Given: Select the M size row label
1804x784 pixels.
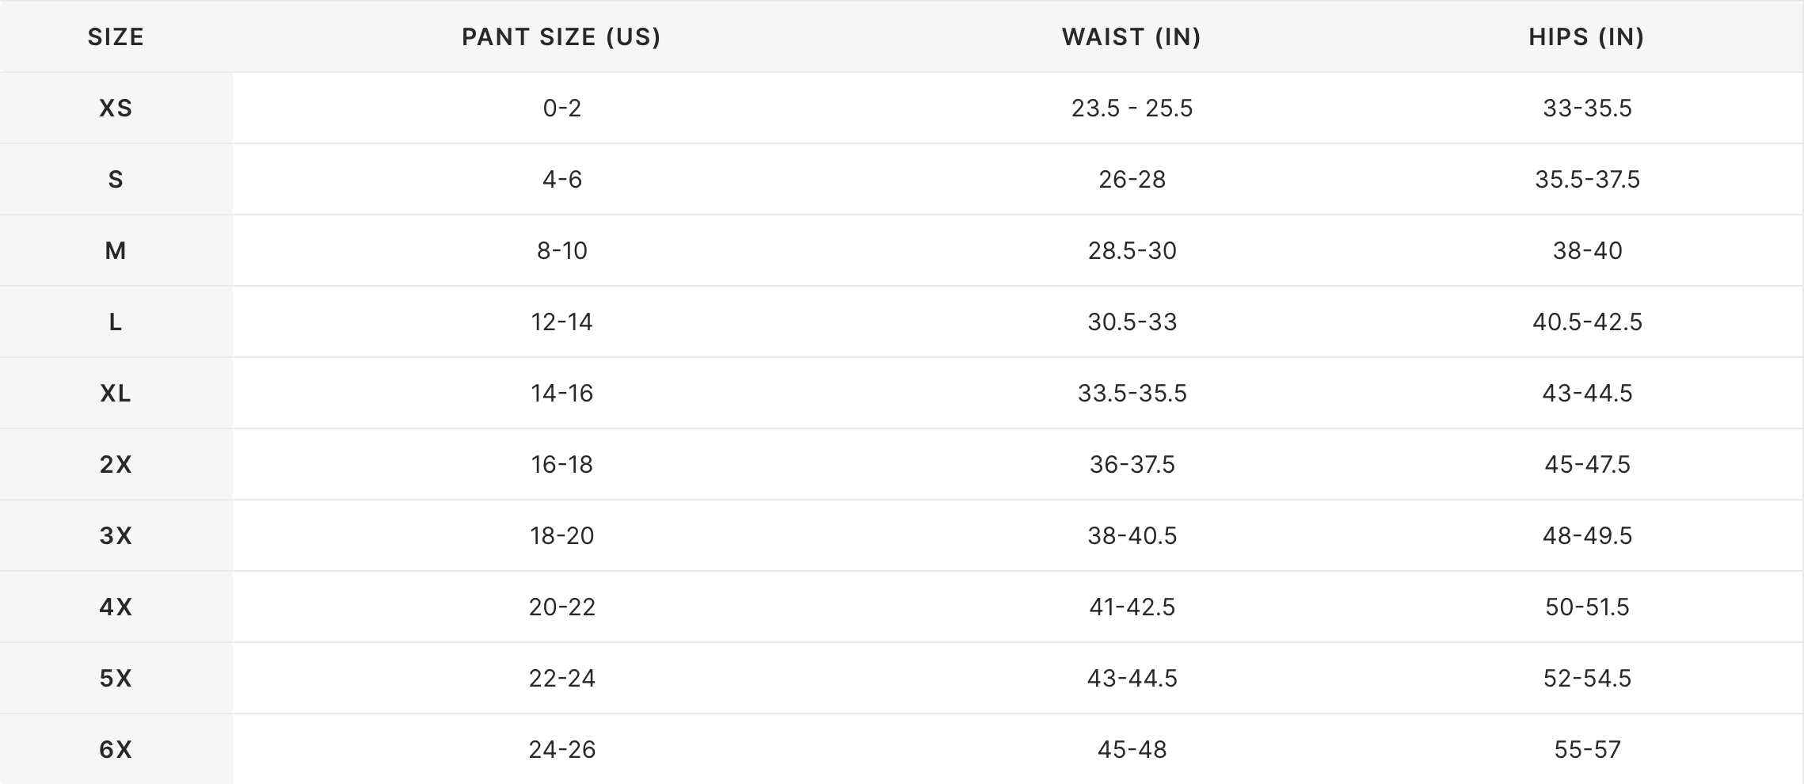Looking at the screenshot, I should point(116,251).
